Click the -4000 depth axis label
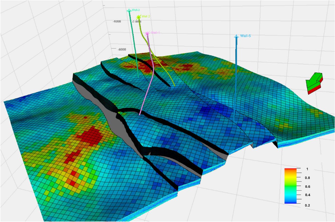The image size is (335, 222). [x=117, y=21]
